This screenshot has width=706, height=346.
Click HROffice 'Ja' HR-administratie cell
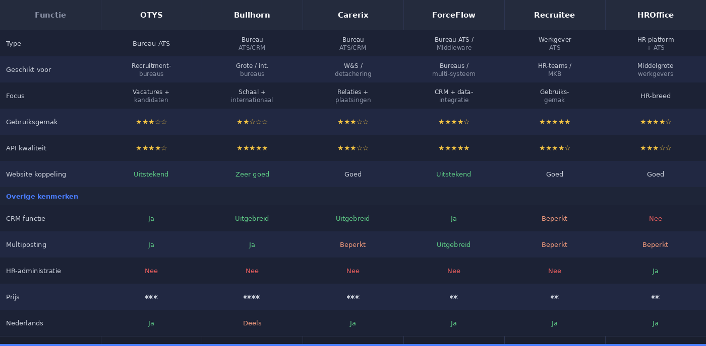tap(656, 271)
